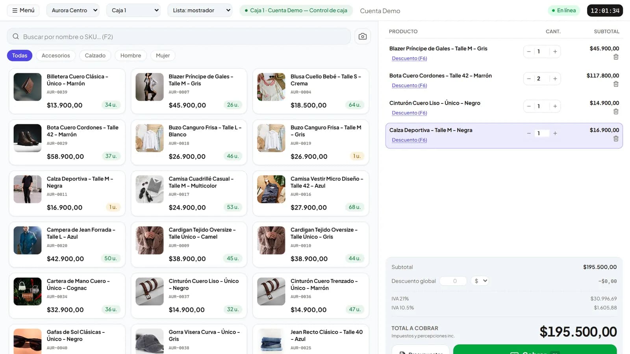
Task: Increase Bota Cuero Cordones quantity
Action: click(555, 79)
